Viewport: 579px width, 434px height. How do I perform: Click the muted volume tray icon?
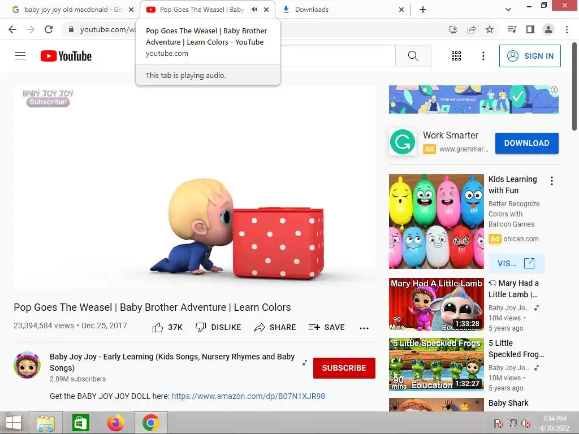click(526, 423)
